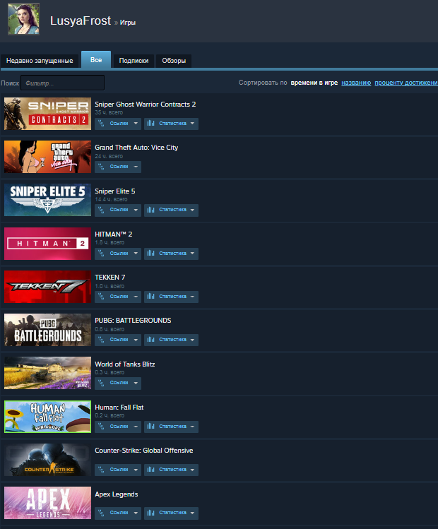Sort by проценту достижений
Viewport: 438px width, 529px height.
coord(406,83)
